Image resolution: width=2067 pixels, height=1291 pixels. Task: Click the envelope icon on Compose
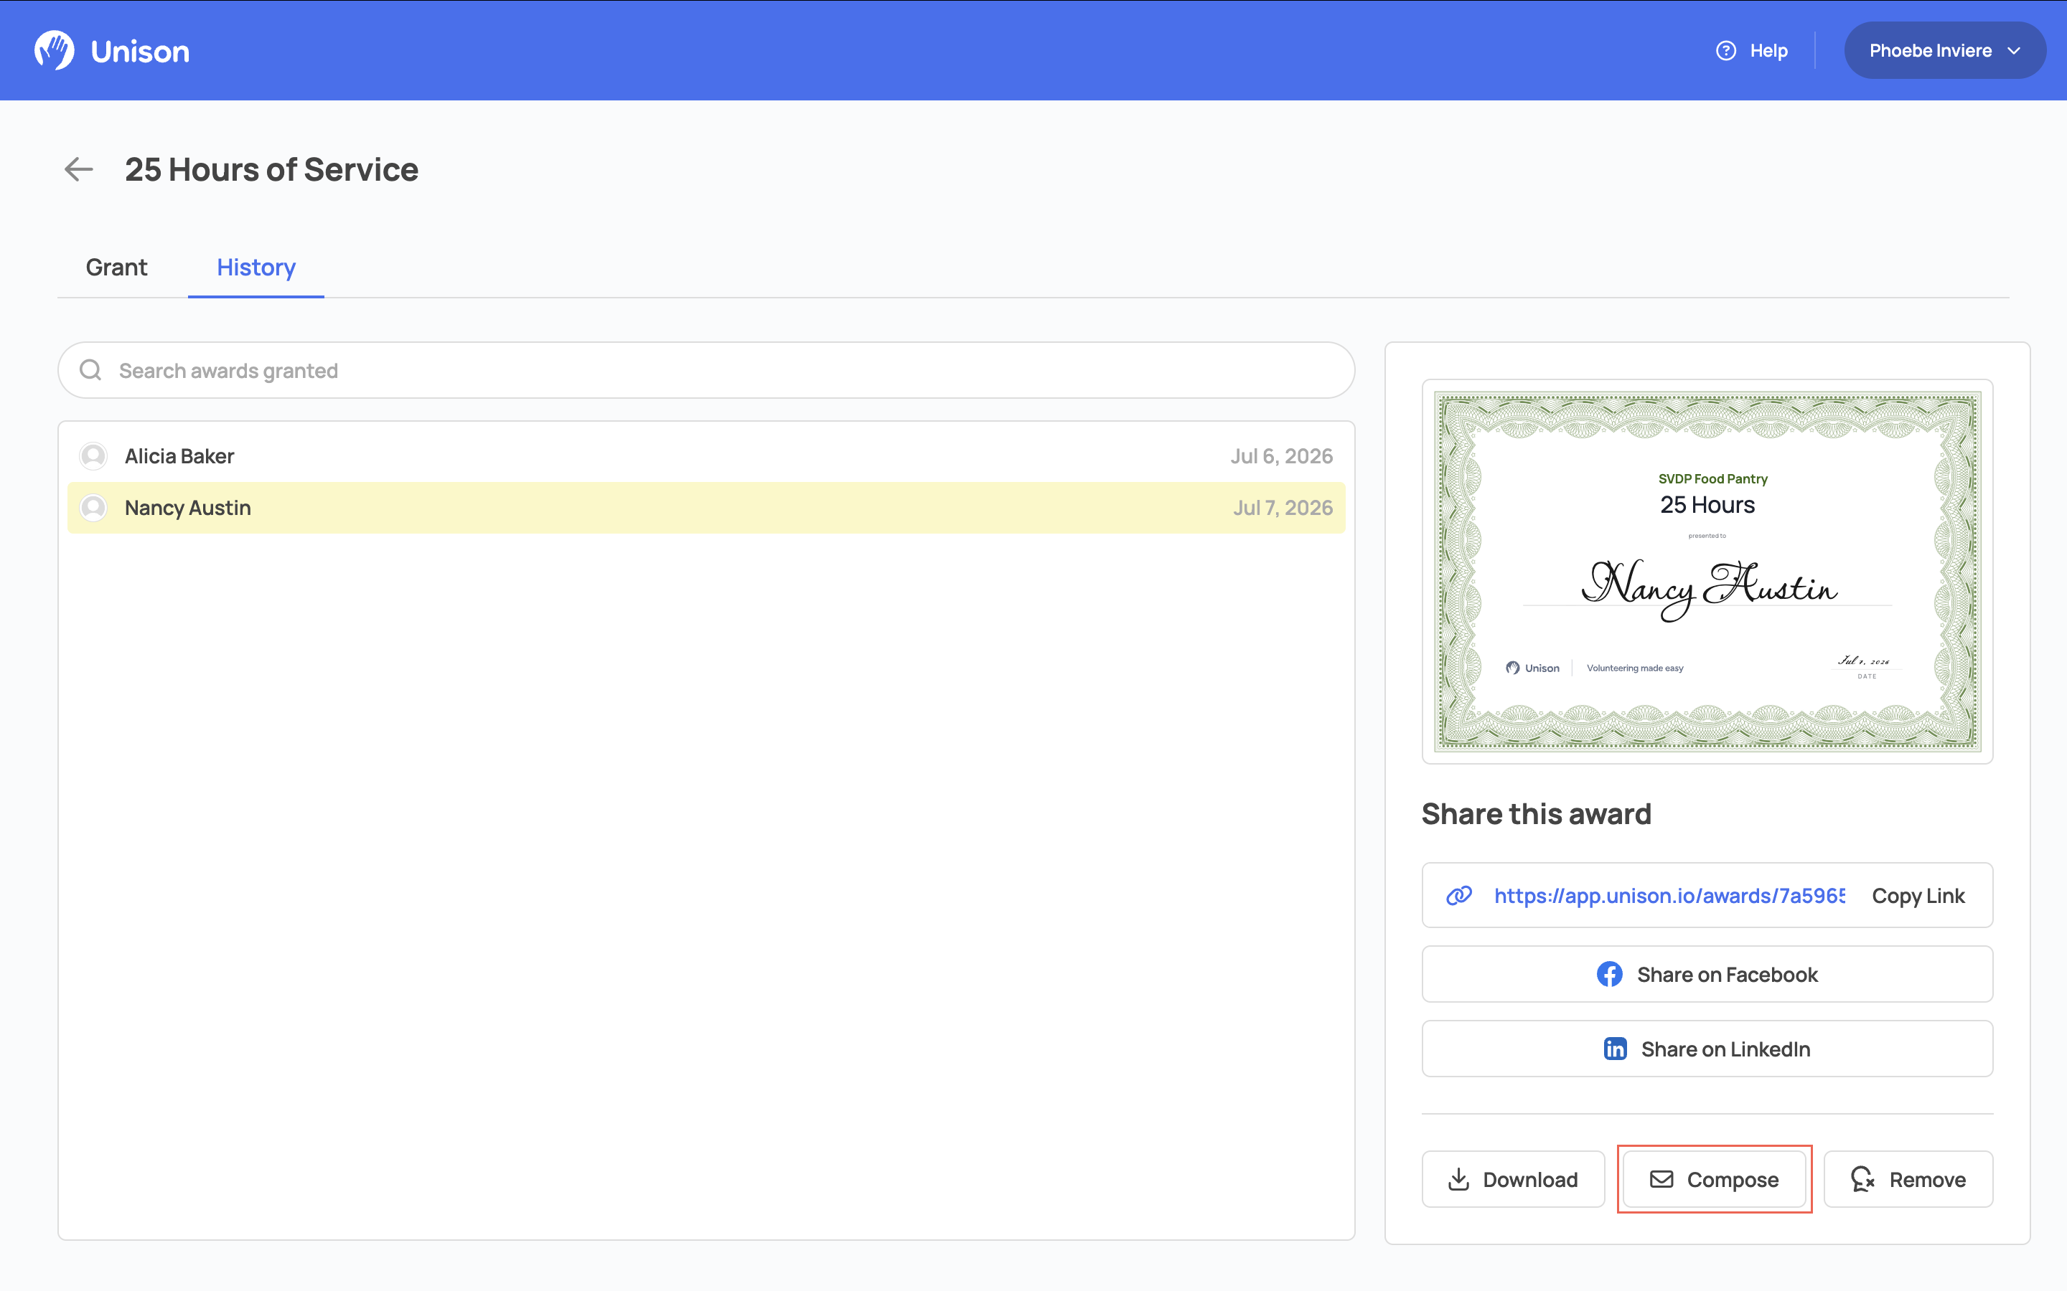click(x=1661, y=1179)
